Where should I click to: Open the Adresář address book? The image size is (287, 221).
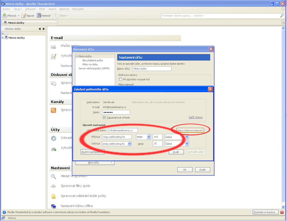pos(43,15)
